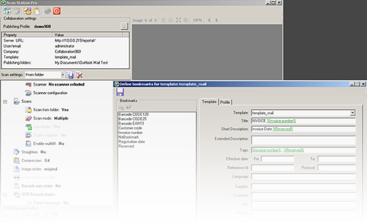This screenshot has height=223, width=367.
Task: Open the Scan settings dropdown
Action: (62, 75)
